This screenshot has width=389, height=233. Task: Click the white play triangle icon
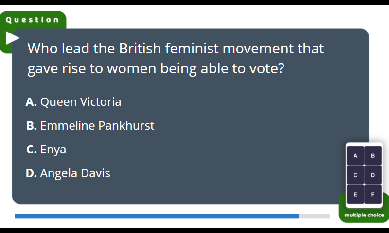click(13, 38)
